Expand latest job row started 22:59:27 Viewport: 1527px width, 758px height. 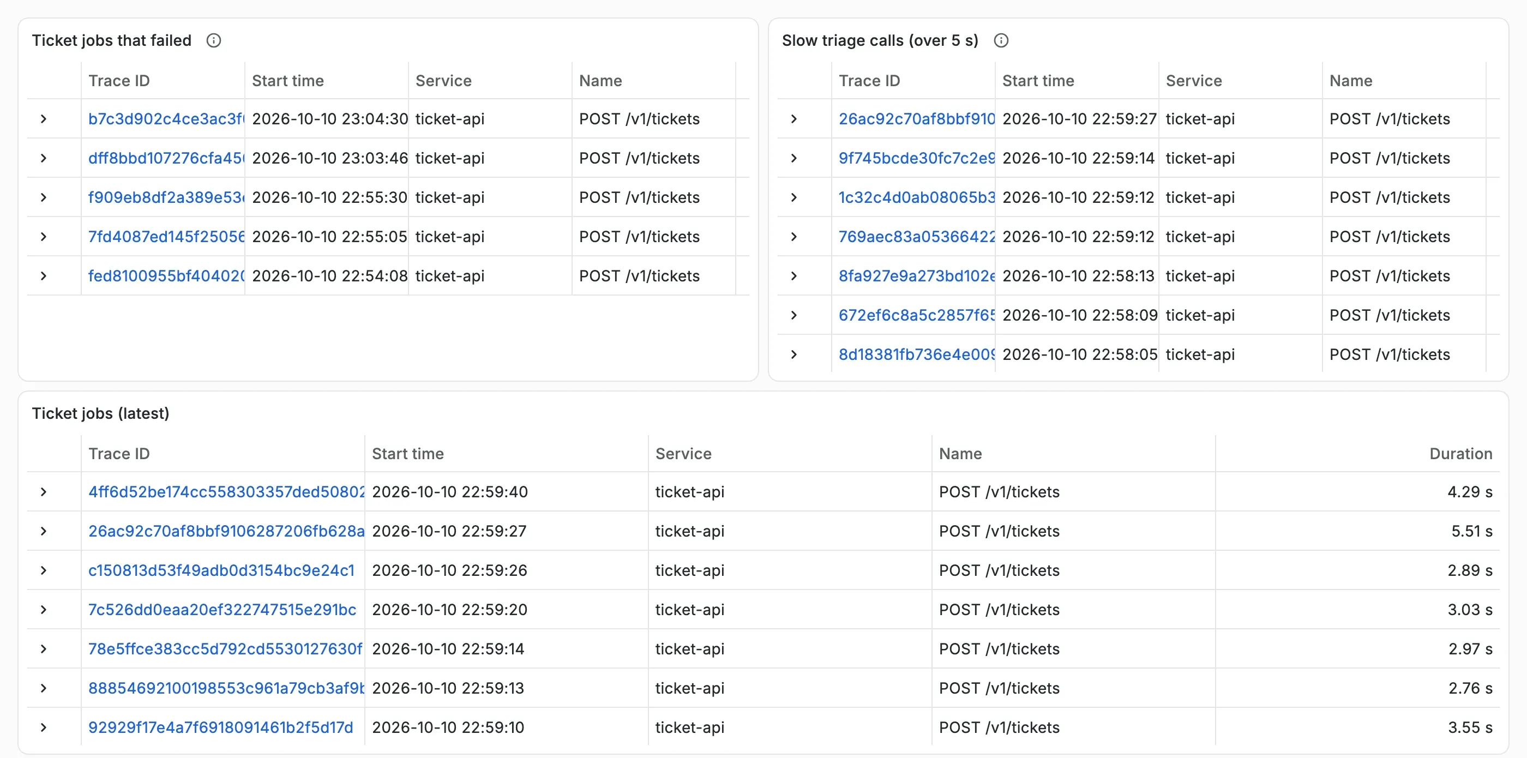(x=43, y=531)
